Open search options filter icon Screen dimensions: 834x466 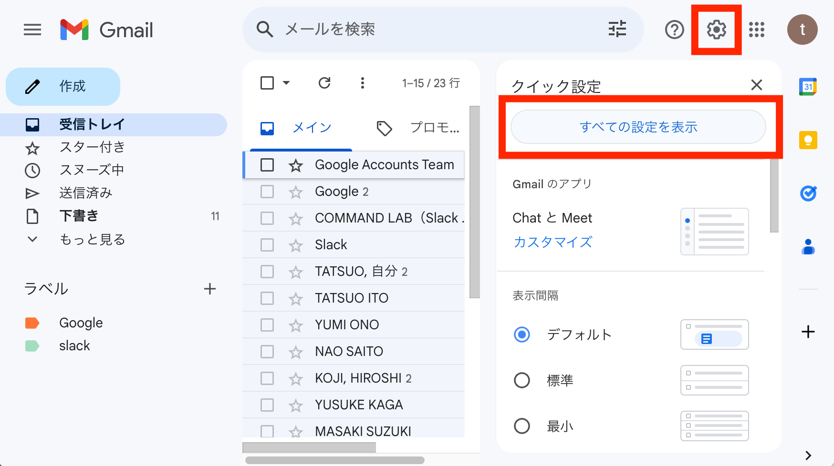617,29
